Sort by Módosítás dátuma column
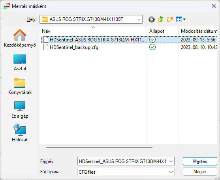 point(198,31)
